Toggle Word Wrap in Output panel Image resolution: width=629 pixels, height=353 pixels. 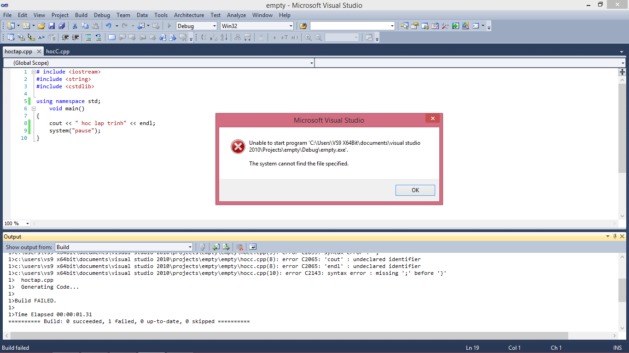(253, 247)
